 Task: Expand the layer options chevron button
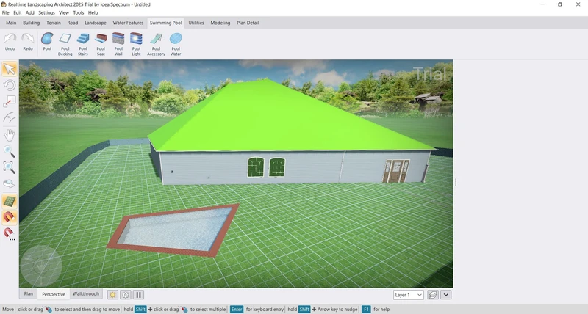pyautogui.click(x=445, y=295)
